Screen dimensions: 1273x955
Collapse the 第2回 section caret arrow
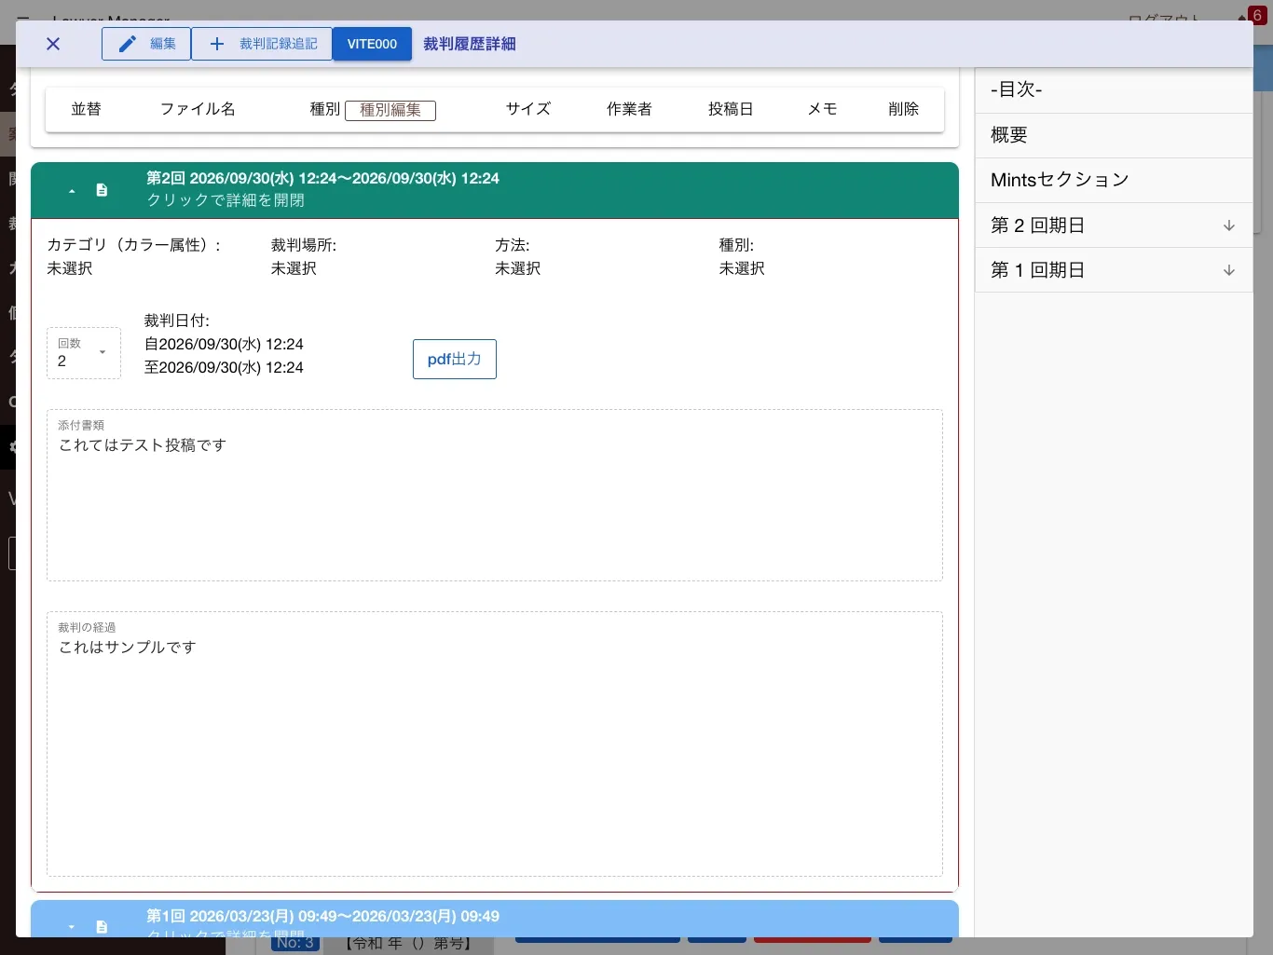click(72, 190)
